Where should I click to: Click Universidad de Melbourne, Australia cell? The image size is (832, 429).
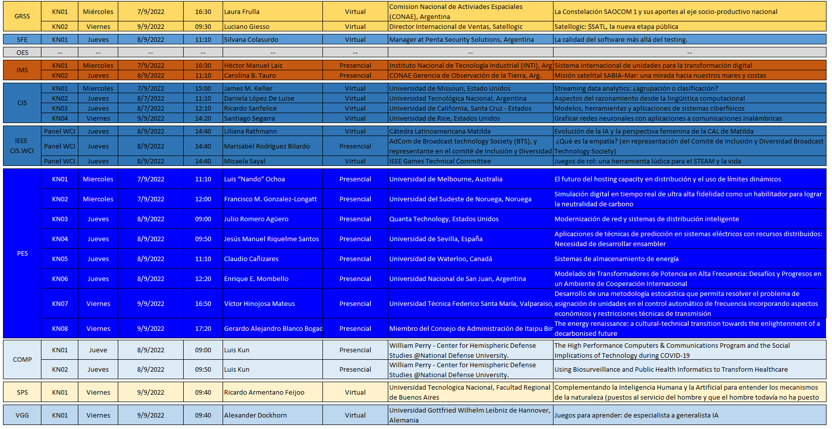pyautogui.click(x=470, y=179)
